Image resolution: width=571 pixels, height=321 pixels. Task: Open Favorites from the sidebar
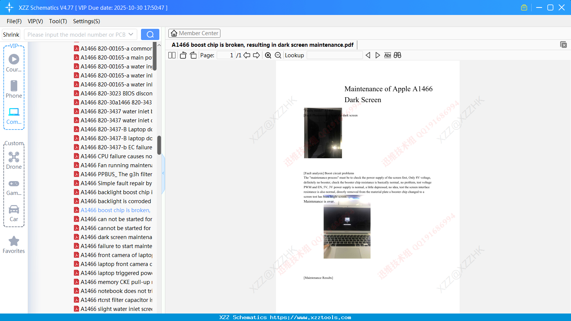coord(14,245)
